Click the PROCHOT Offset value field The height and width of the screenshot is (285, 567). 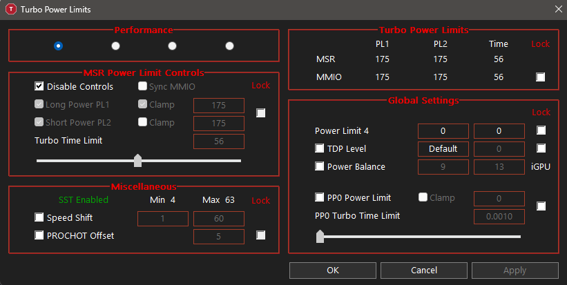(x=219, y=237)
